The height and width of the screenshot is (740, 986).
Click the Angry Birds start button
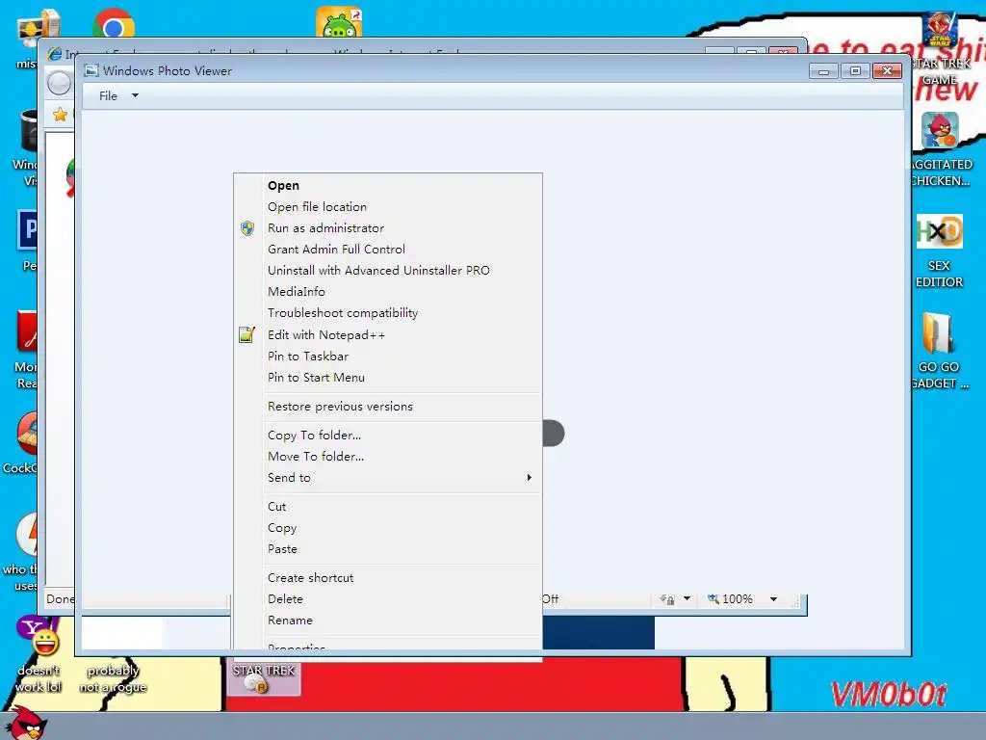(25, 724)
